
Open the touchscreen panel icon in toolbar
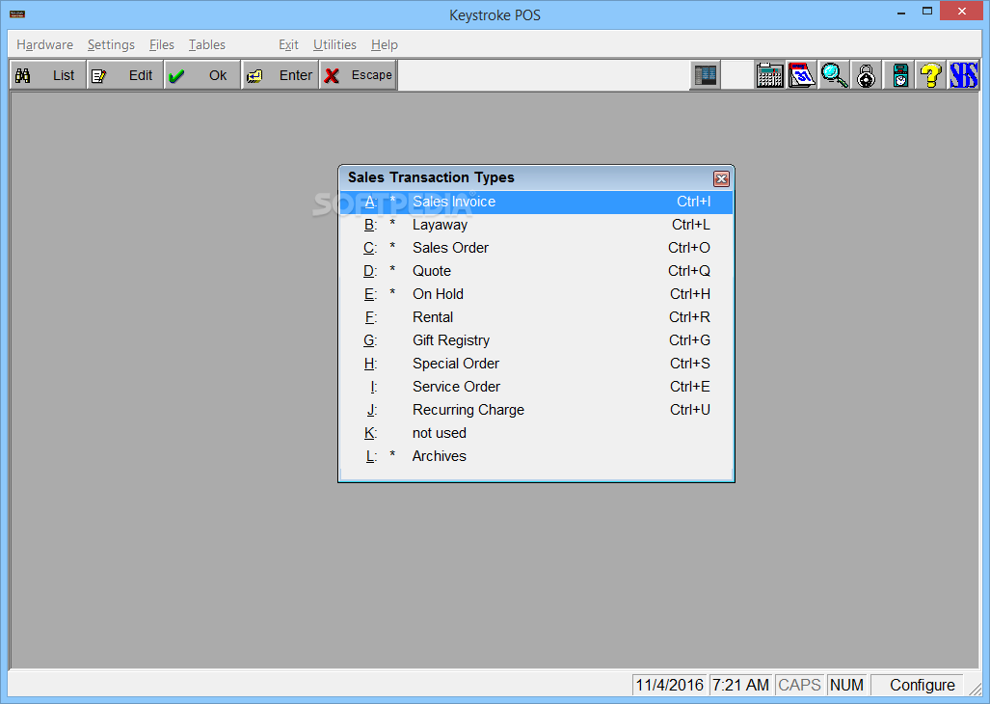(705, 76)
